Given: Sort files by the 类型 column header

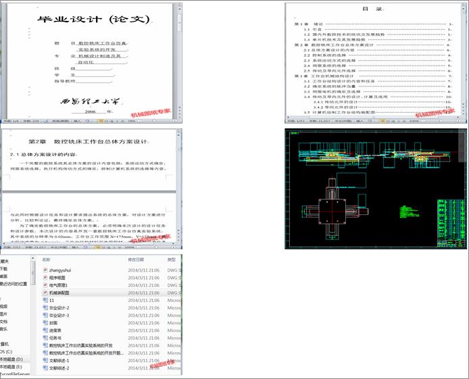Looking at the screenshot, I should tap(172, 259).
